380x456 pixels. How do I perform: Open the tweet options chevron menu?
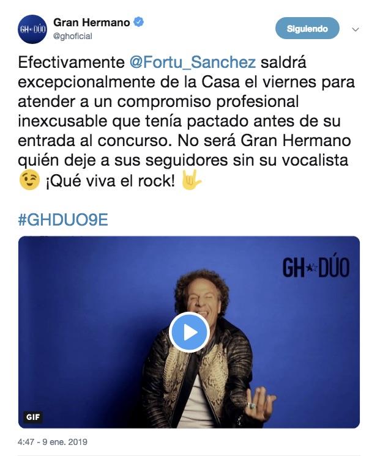tap(356, 29)
